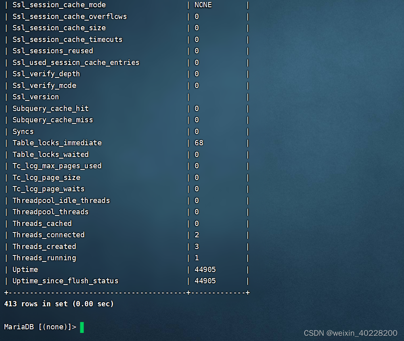
Task: Select the Uptime_since_flush_status value 44905
Action: pyautogui.click(x=205, y=281)
